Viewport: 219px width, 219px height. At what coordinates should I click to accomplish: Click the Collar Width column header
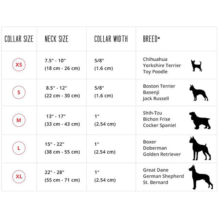(111, 39)
